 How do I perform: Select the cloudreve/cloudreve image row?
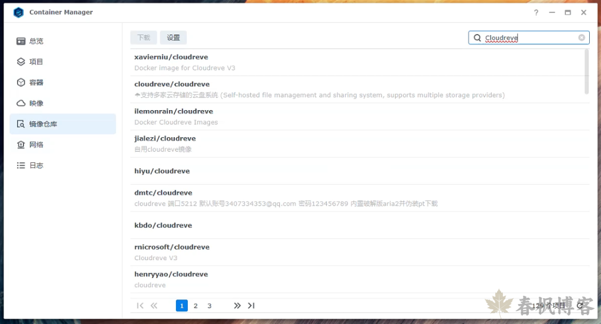tap(360, 90)
